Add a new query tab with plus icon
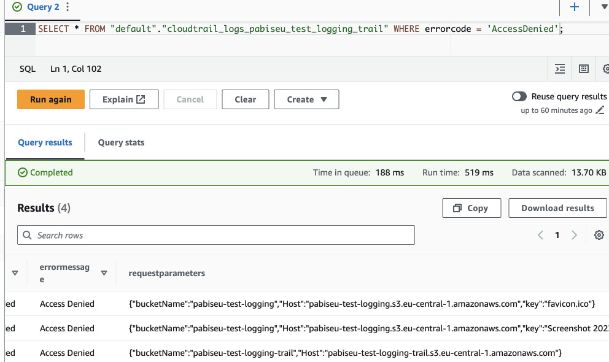Viewport: 609px width, 362px height. pyautogui.click(x=575, y=7)
